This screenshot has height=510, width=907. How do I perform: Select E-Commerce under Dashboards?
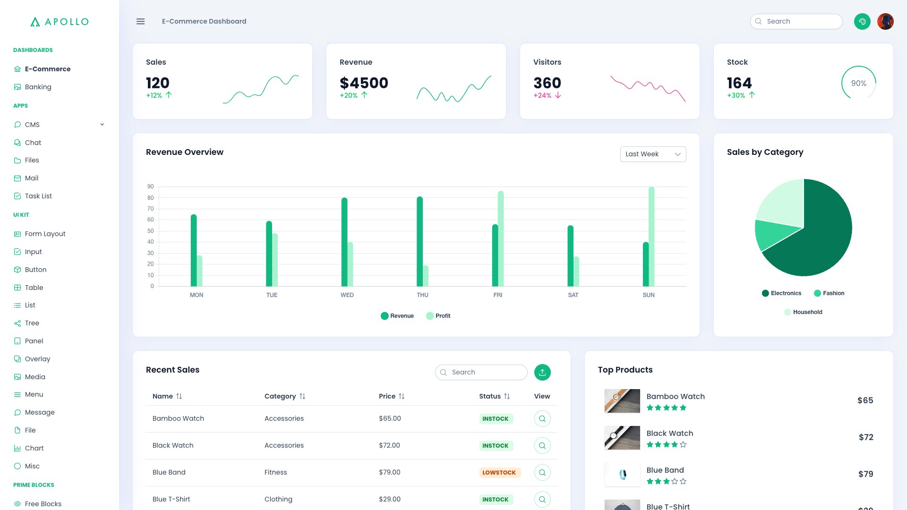point(48,68)
